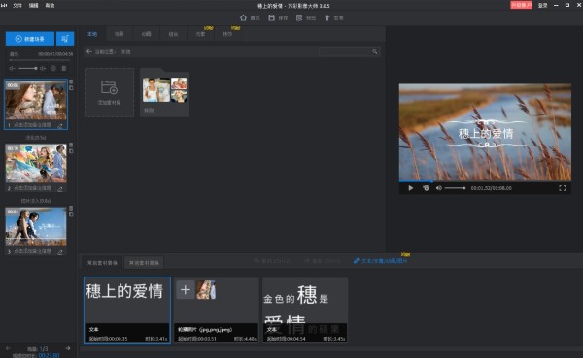Adjust the preview player volume slider
583x358 pixels.
[455, 188]
